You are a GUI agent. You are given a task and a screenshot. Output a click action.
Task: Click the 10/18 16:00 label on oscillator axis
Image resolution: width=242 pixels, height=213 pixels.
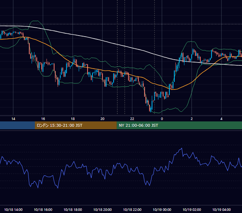point(43,209)
